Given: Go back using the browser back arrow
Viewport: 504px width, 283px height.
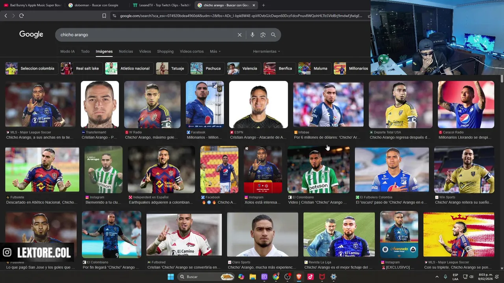Looking at the screenshot, I should click(6, 16).
